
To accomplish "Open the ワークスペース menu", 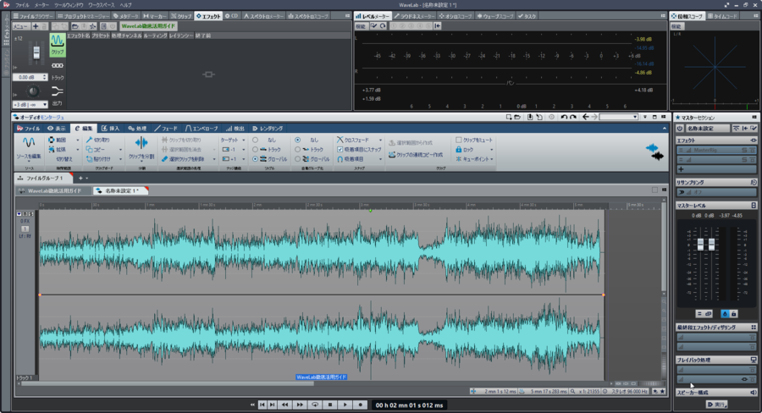I will pos(102,5).
